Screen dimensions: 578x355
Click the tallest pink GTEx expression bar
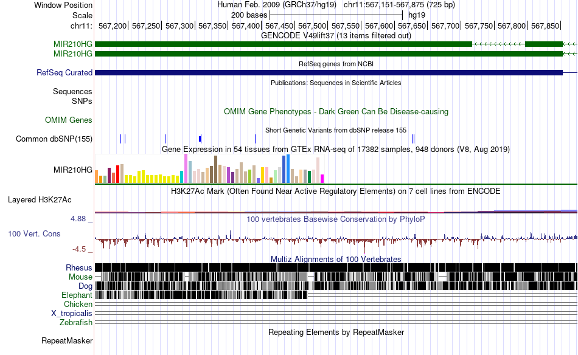[186, 168]
